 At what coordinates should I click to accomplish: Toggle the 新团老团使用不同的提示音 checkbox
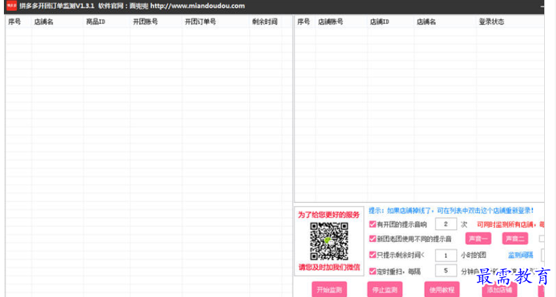pos(372,239)
